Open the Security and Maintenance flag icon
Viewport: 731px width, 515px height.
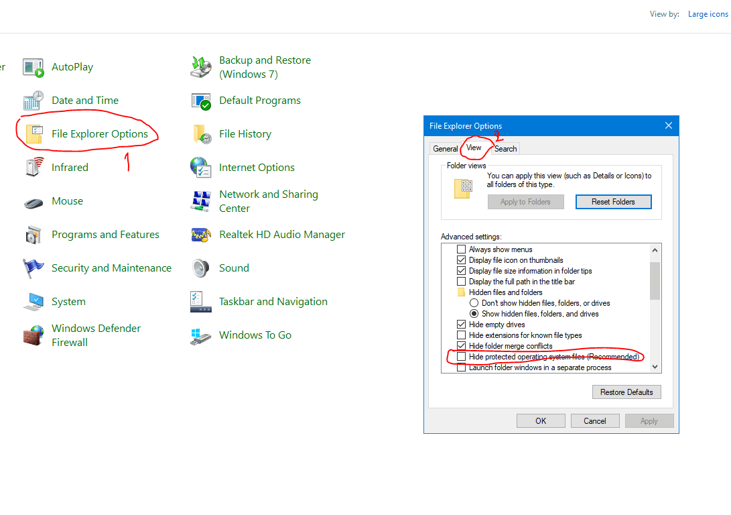pyautogui.click(x=33, y=268)
